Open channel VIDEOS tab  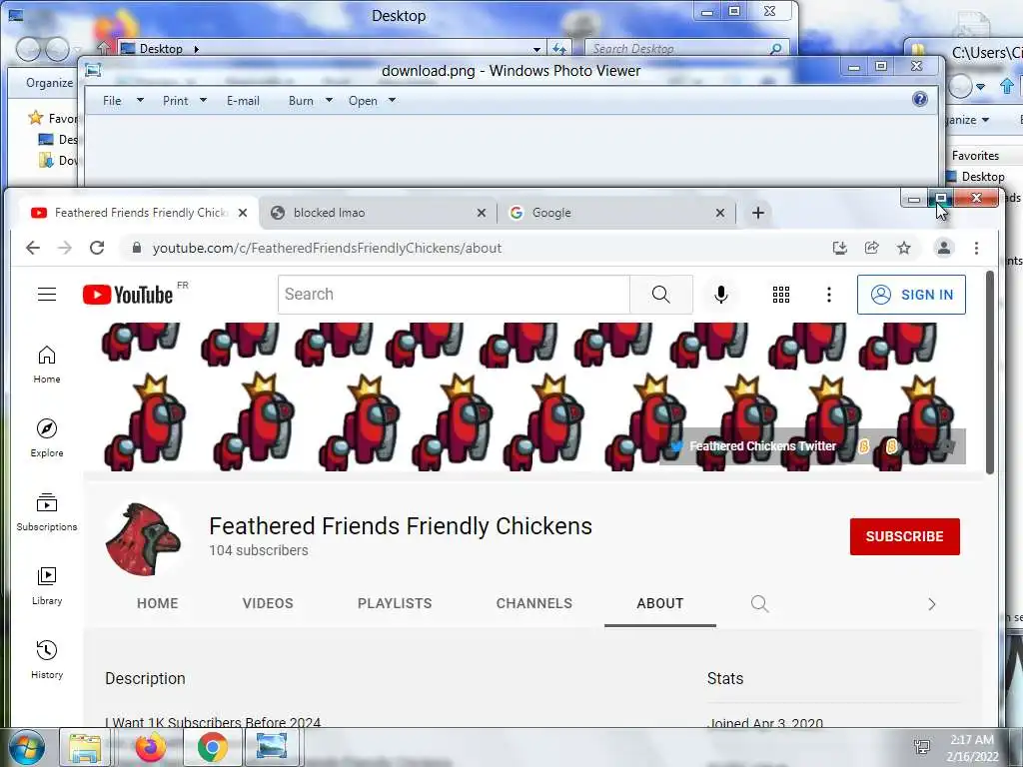[x=268, y=603]
